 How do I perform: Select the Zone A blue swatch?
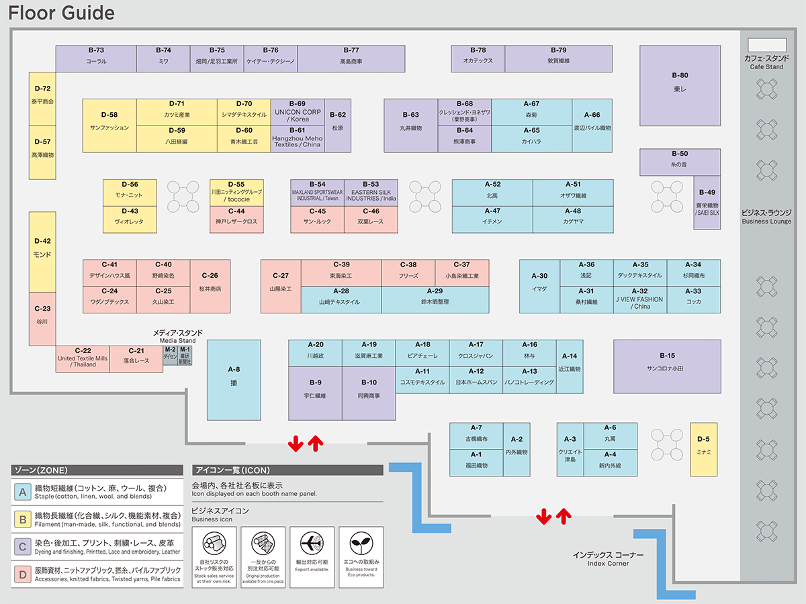coord(23,493)
